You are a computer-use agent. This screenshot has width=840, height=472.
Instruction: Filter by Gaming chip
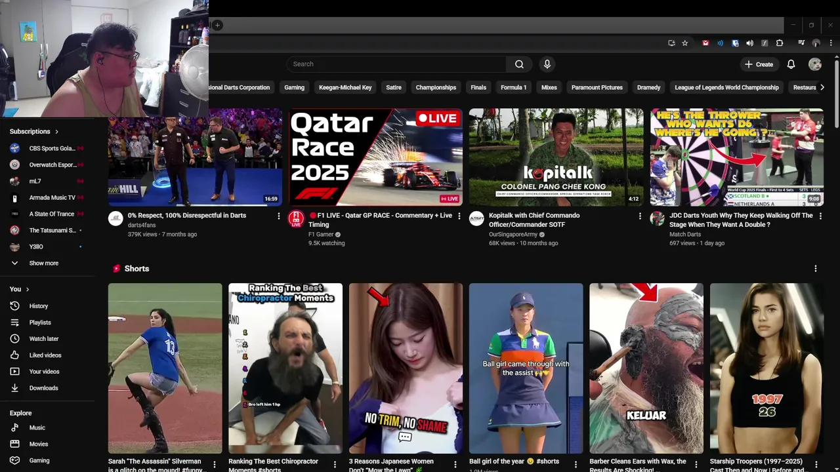tap(294, 87)
